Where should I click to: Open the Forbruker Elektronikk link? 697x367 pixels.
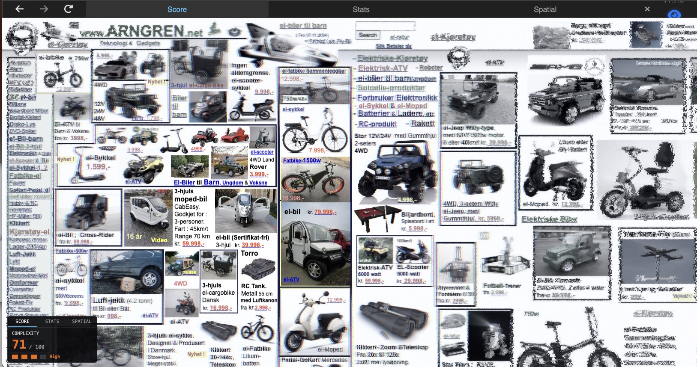[x=397, y=98]
